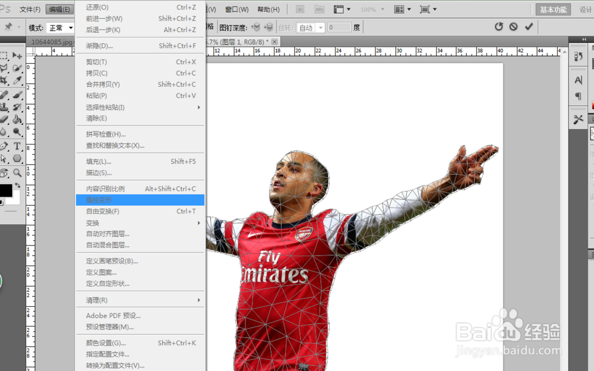The width and height of the screenshot is (594, 371).
Task: Choose 拷贝(C) menu item
Action: (140, 73)
